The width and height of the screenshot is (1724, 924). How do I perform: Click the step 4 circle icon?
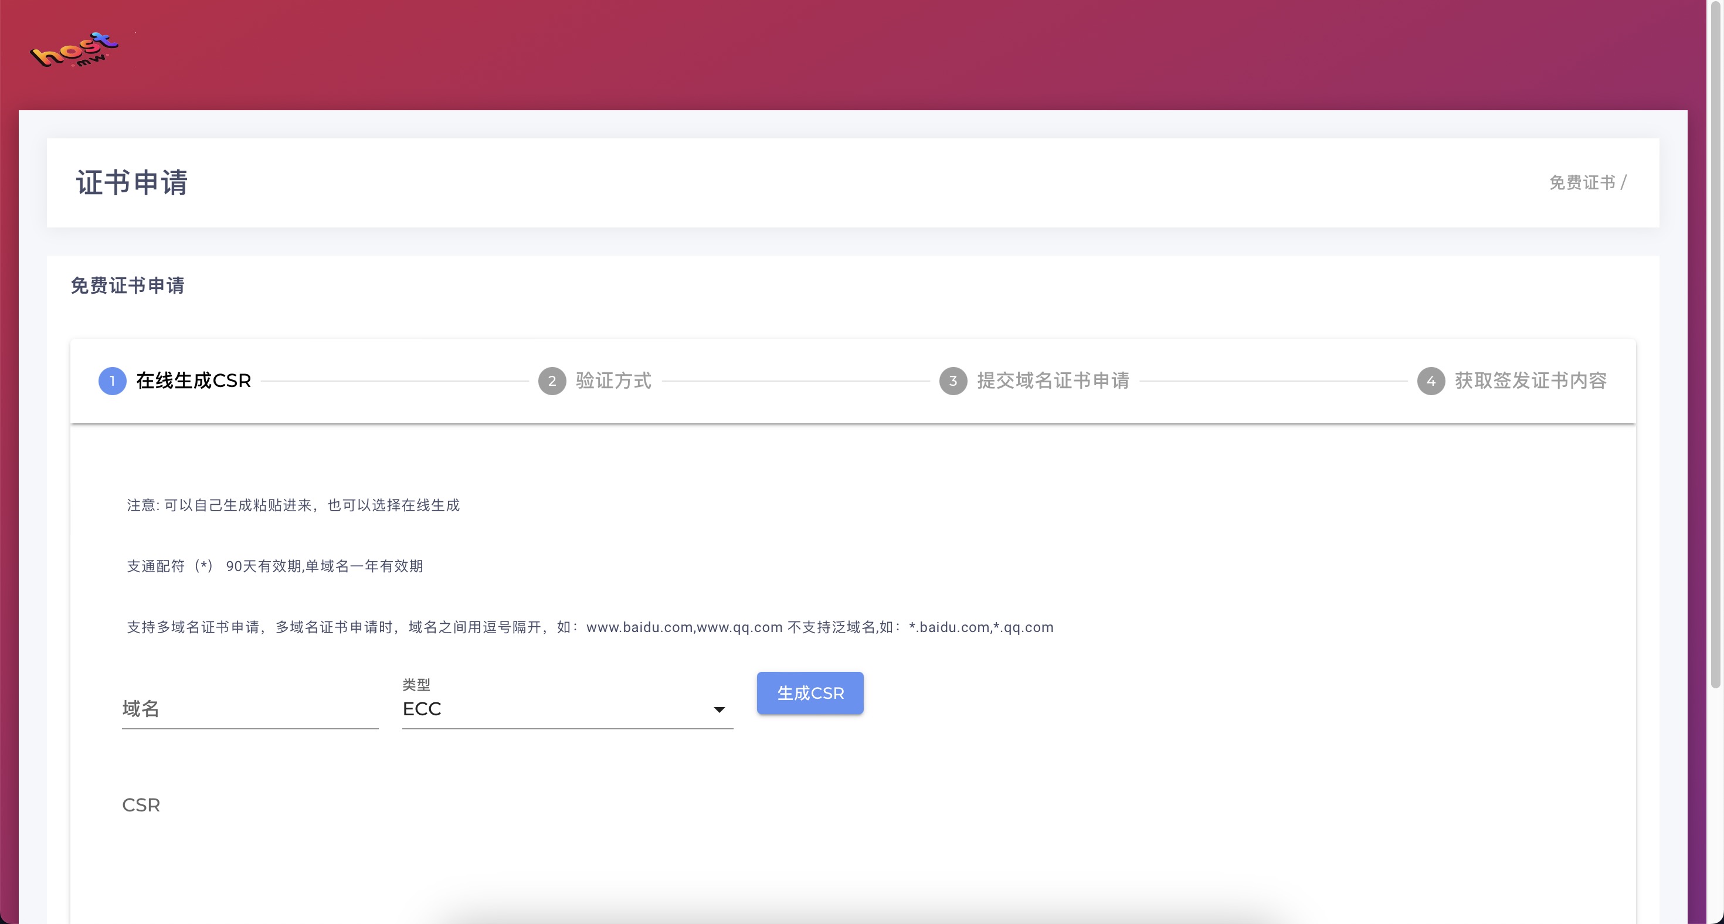click(x=1431, y=381)
